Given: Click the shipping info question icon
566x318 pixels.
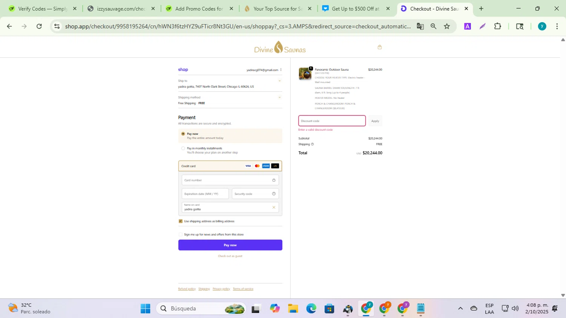Looking at the screenshot, I should [x=312, y=144].
